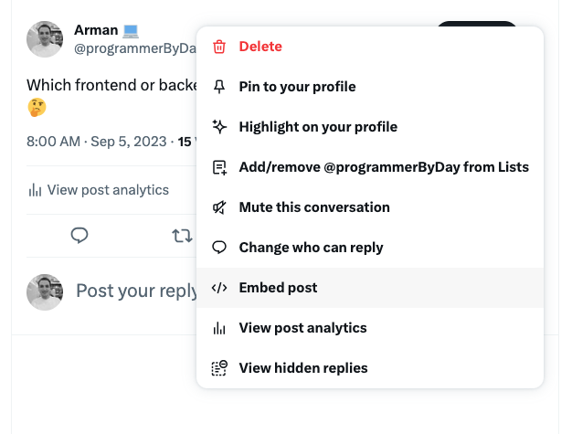Click the repost arrows icon
The image size is (572, 434).
tap(182, 236)
